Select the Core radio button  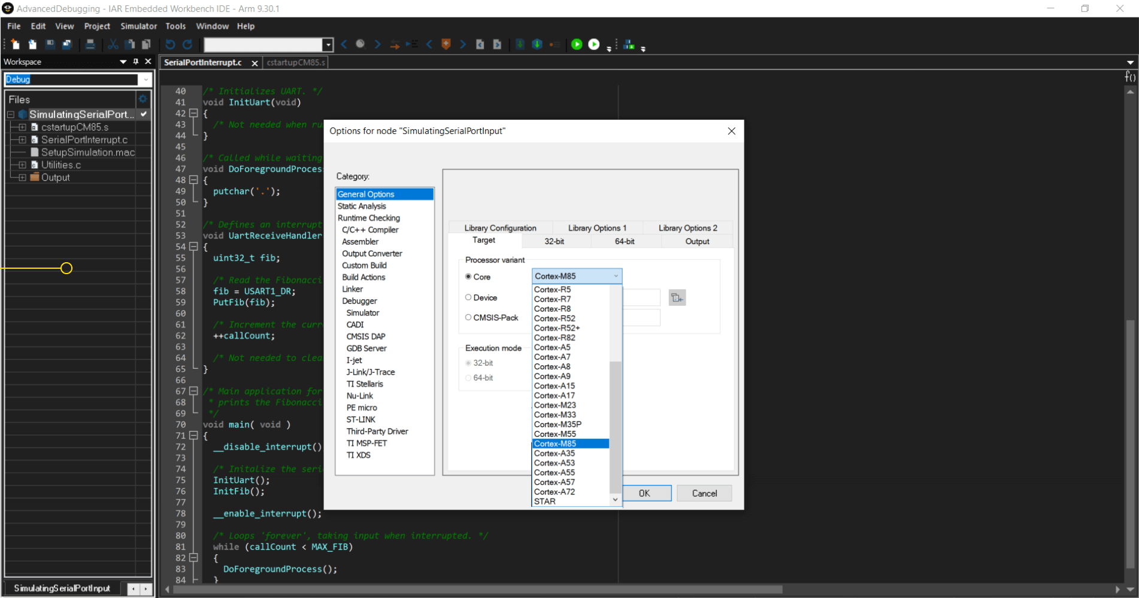tap(468, 277)
